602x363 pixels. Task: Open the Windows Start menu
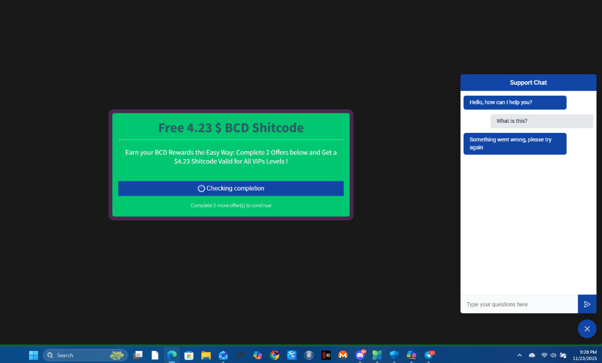34,355
